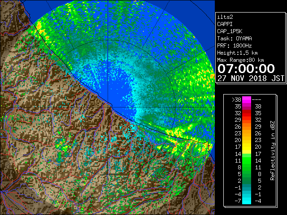
Task: Pick the cyan swatch beside -7
Action: [x=247, y=201]
